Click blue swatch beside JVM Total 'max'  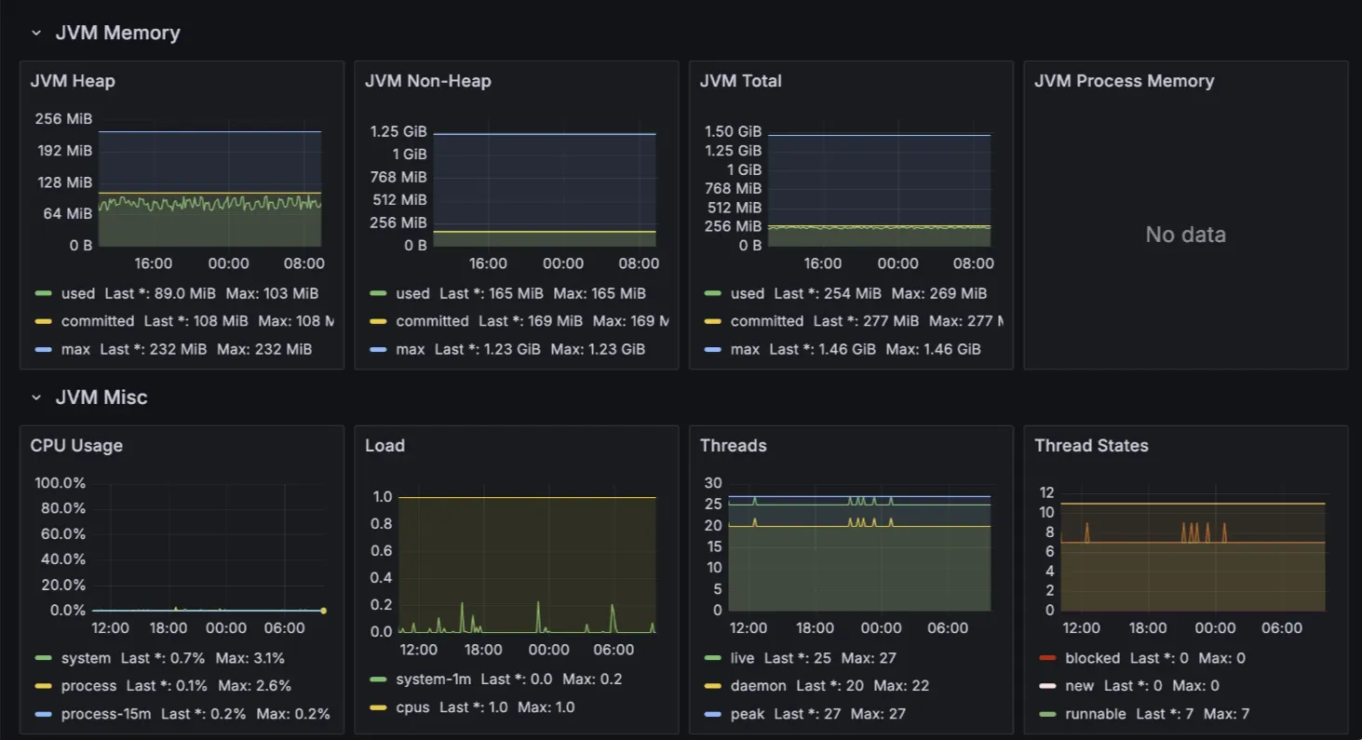coord(712,350)
